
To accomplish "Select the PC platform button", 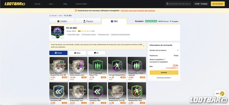I will tap(96, 53).
